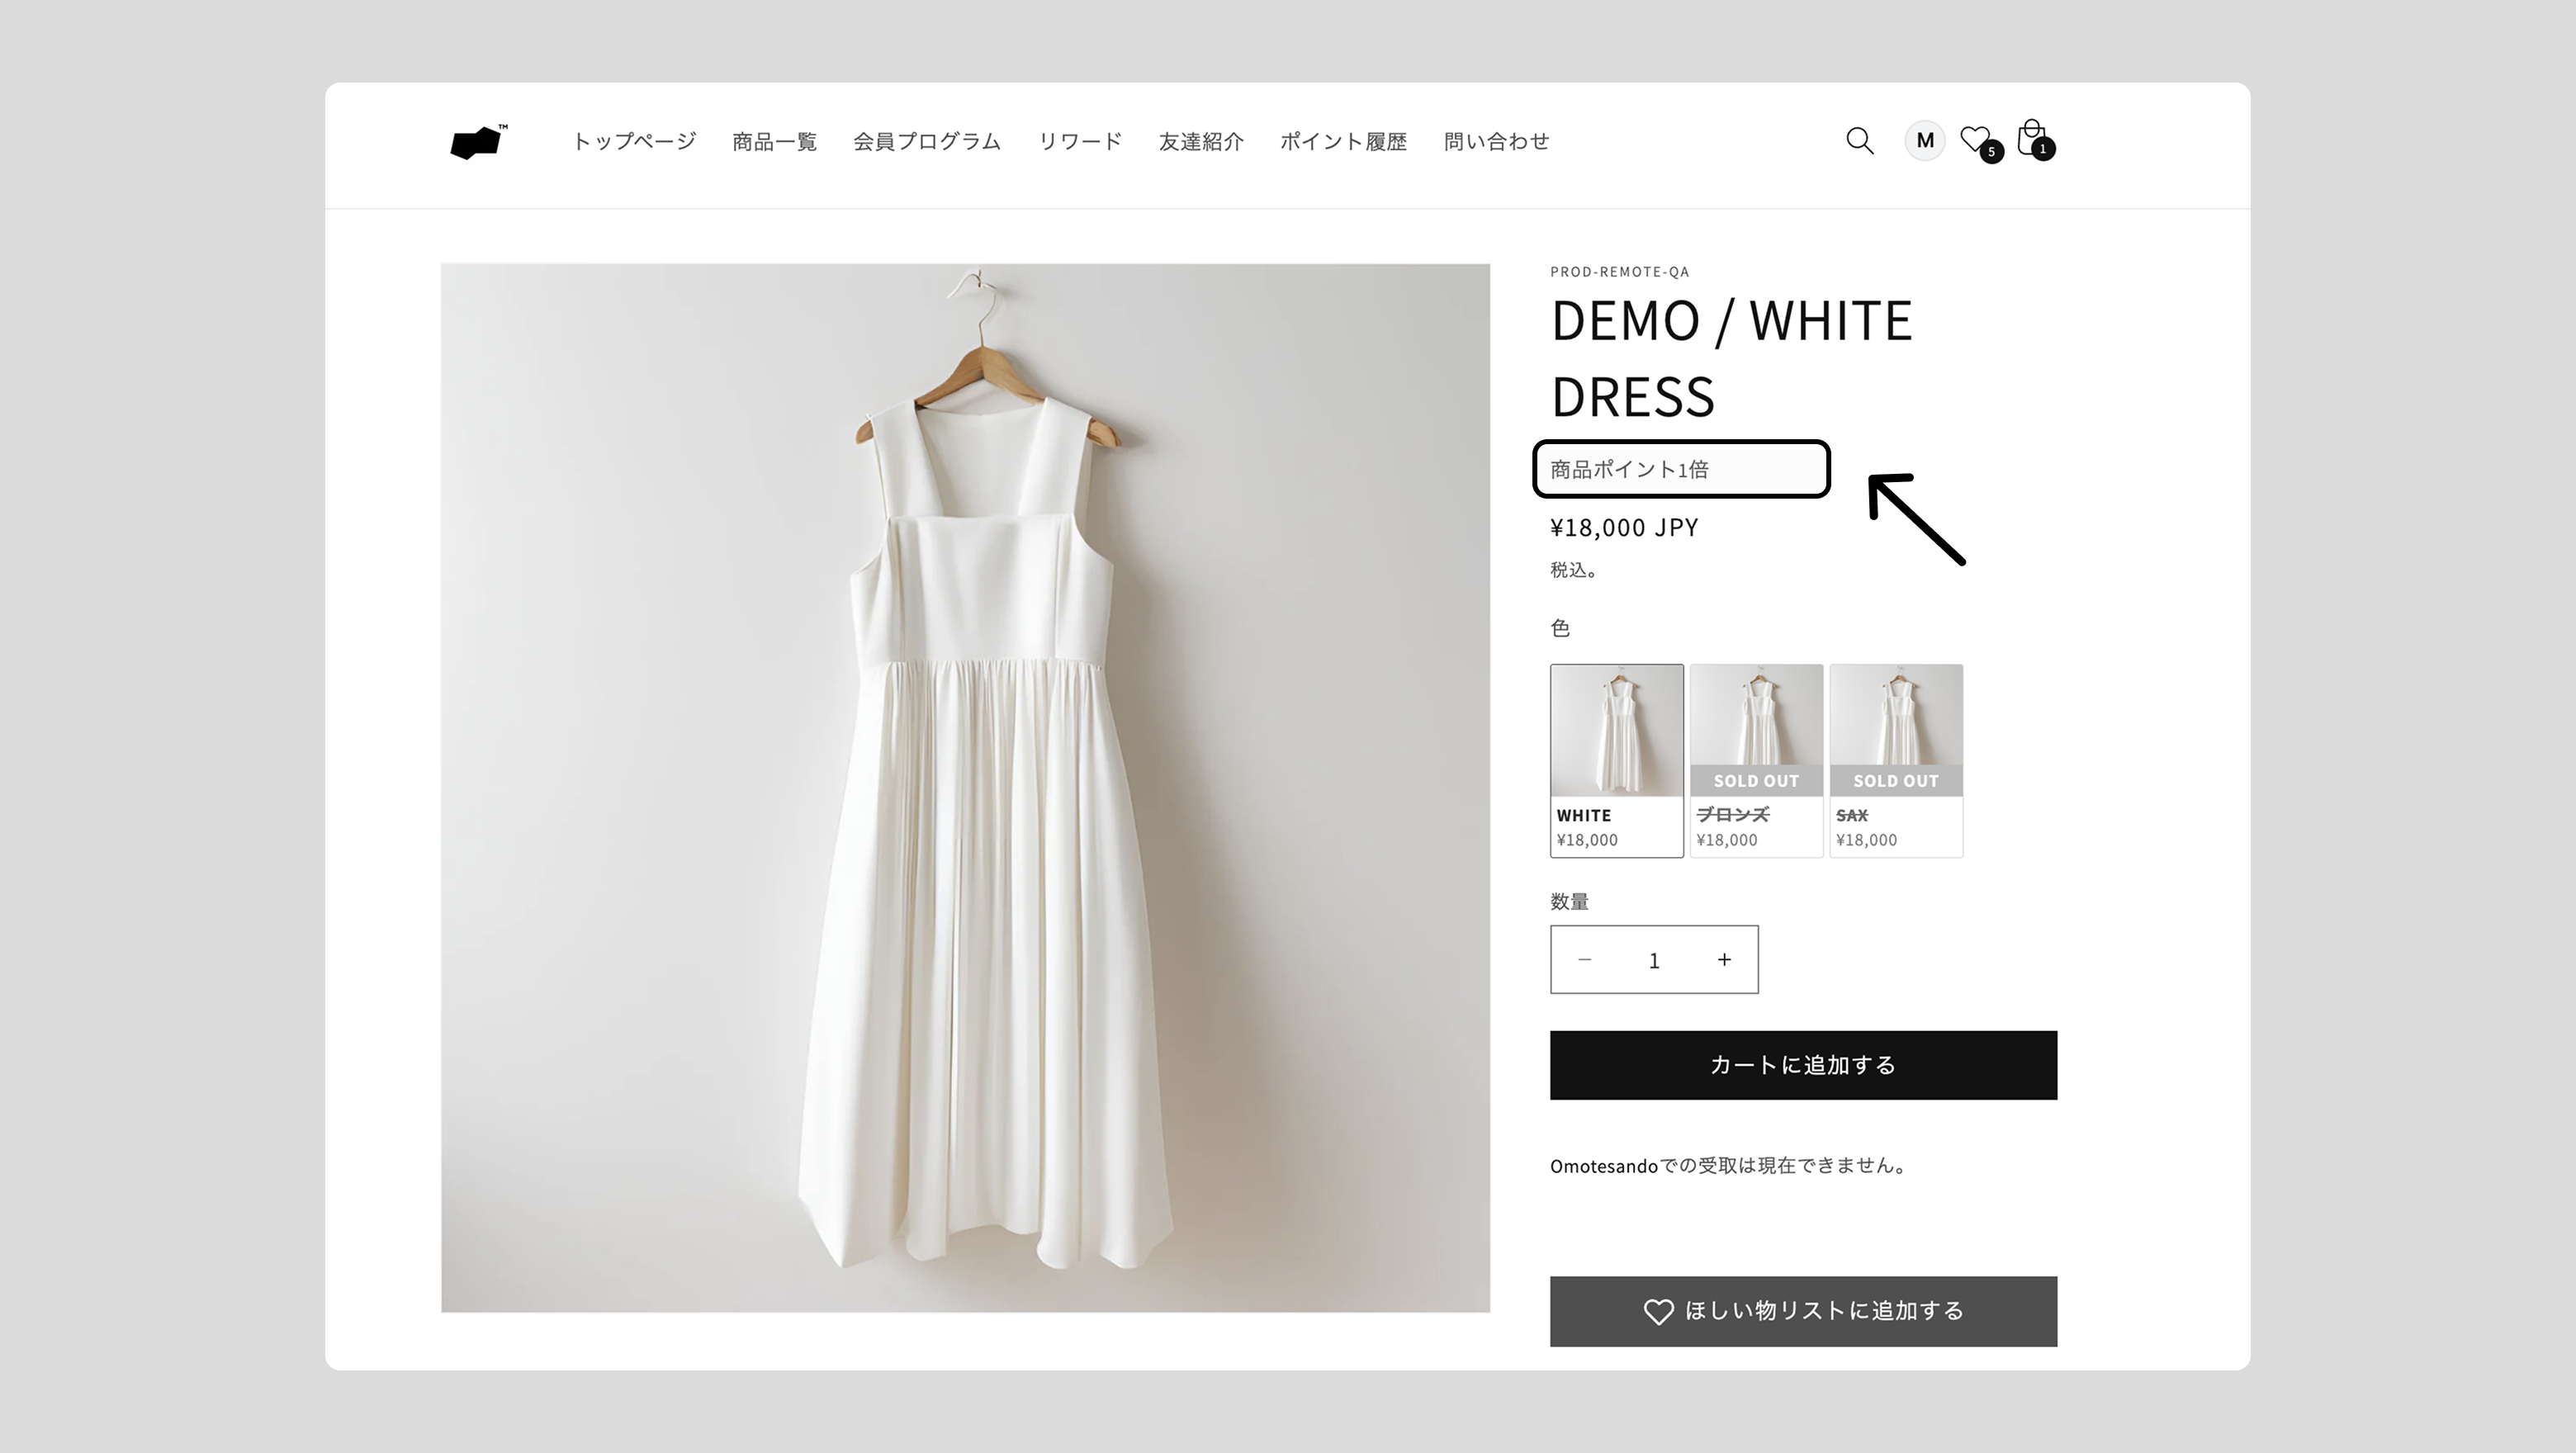Go to トップページ menu item

(x=634, y=142)
